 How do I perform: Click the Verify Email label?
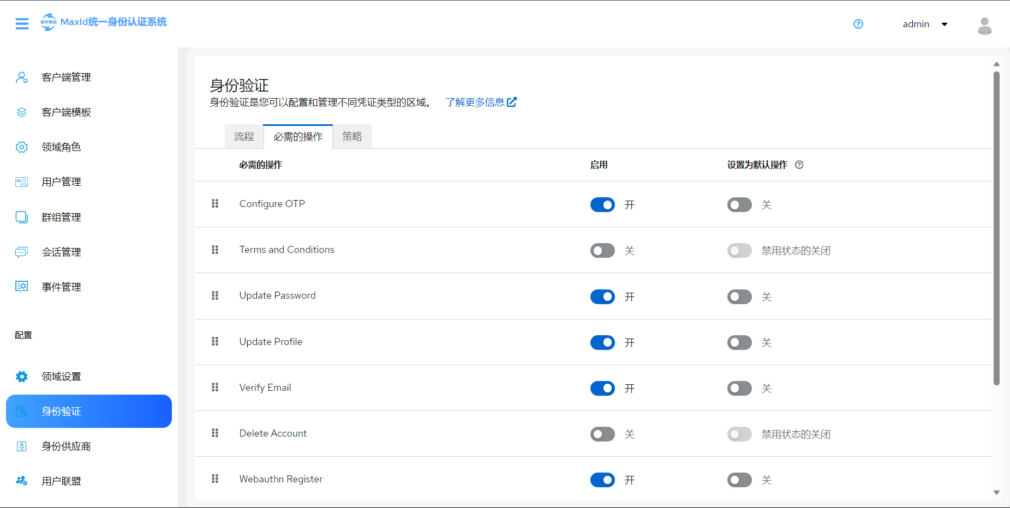[265, 388]
